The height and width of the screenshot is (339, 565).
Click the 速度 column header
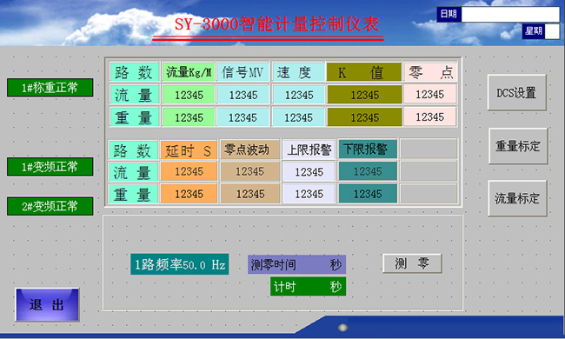coord(298,72)
